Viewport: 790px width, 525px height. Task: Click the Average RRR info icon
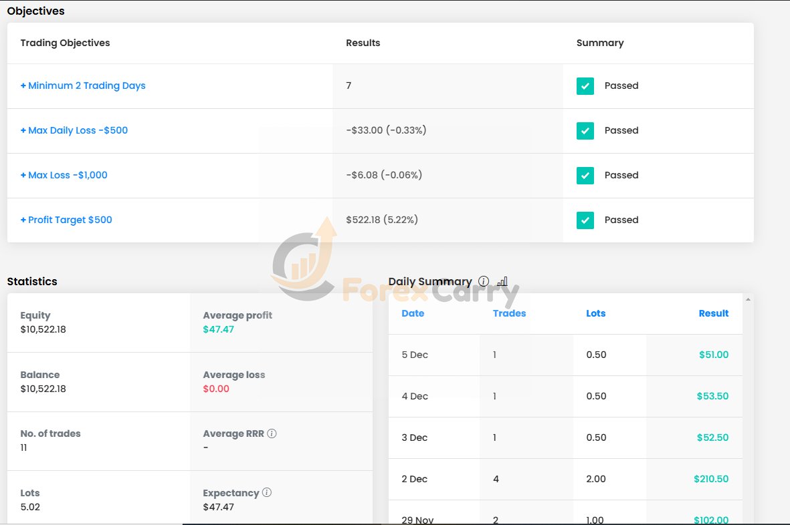[272, 433]
